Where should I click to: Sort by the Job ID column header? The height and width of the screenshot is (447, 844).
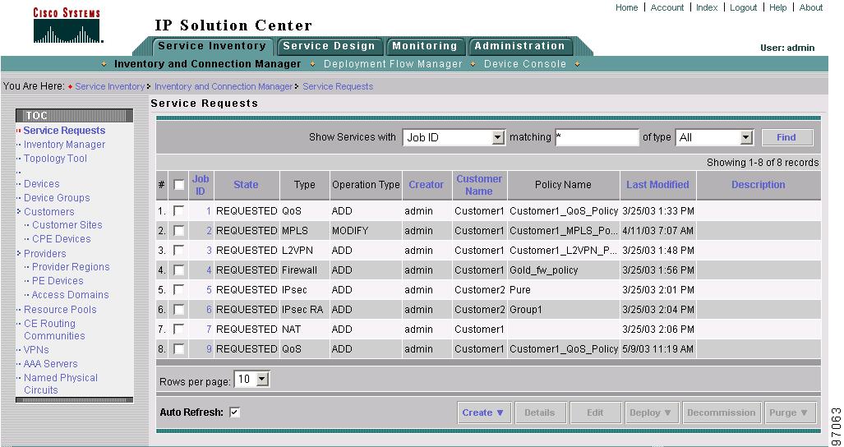click(x=201, y=185)
